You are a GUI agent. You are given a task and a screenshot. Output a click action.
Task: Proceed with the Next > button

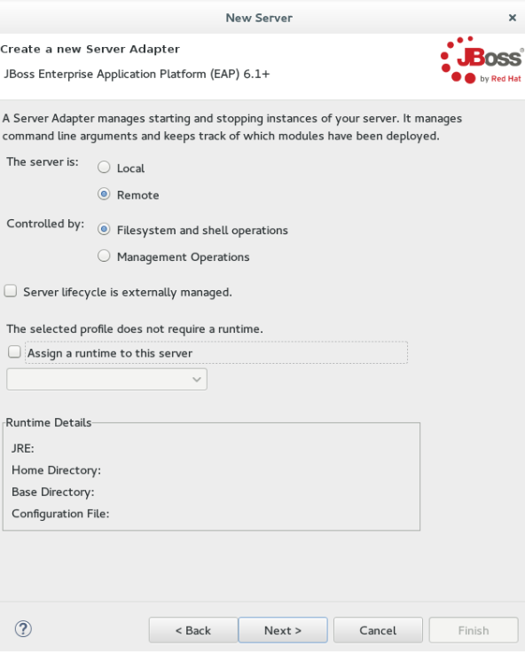[x=283, y=630]
